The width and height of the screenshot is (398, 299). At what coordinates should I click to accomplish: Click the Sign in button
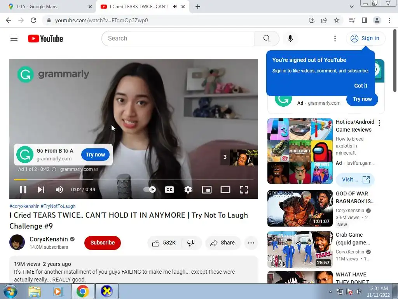click(x=365, y=39)
